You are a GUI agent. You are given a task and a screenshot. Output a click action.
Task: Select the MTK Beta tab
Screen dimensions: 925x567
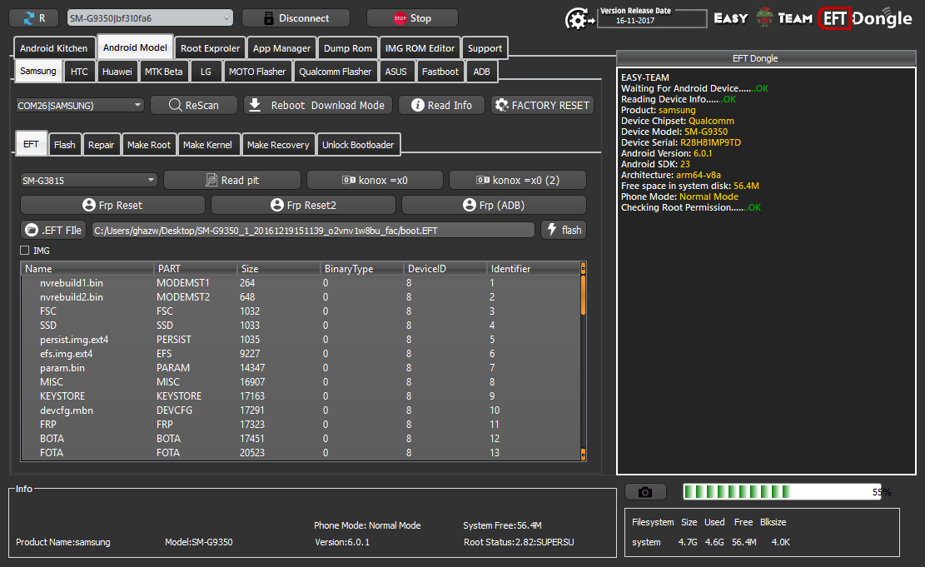point(163,72)
